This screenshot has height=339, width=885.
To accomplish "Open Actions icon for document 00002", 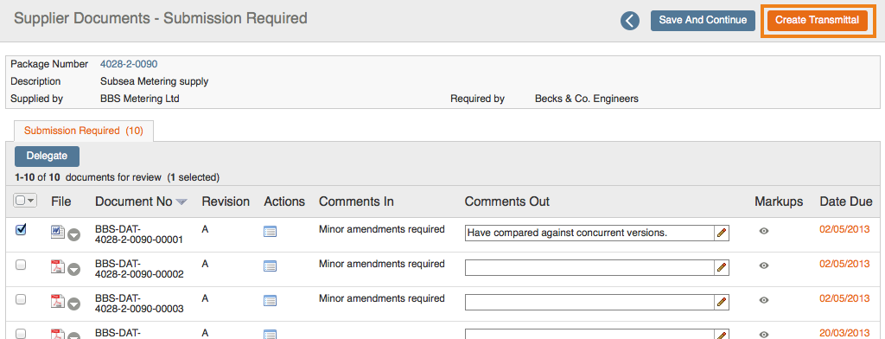I will 271,266.
